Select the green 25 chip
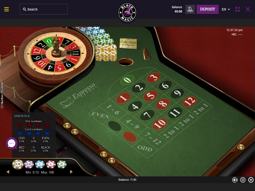 tap(62, 164)
